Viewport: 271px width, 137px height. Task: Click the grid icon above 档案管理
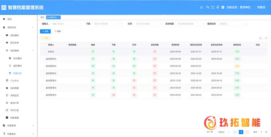[7, 117]
